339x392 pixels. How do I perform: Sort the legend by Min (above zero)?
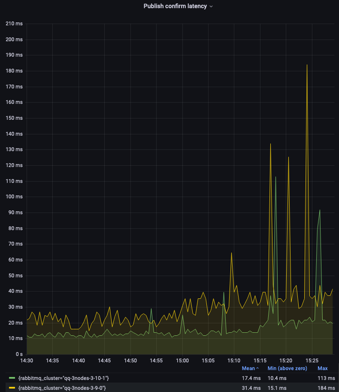287,368
